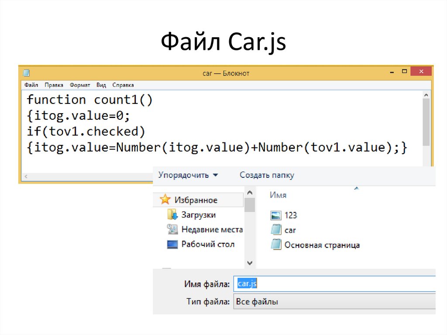Click the Number(tov1.value) code line

coord(217,148)
